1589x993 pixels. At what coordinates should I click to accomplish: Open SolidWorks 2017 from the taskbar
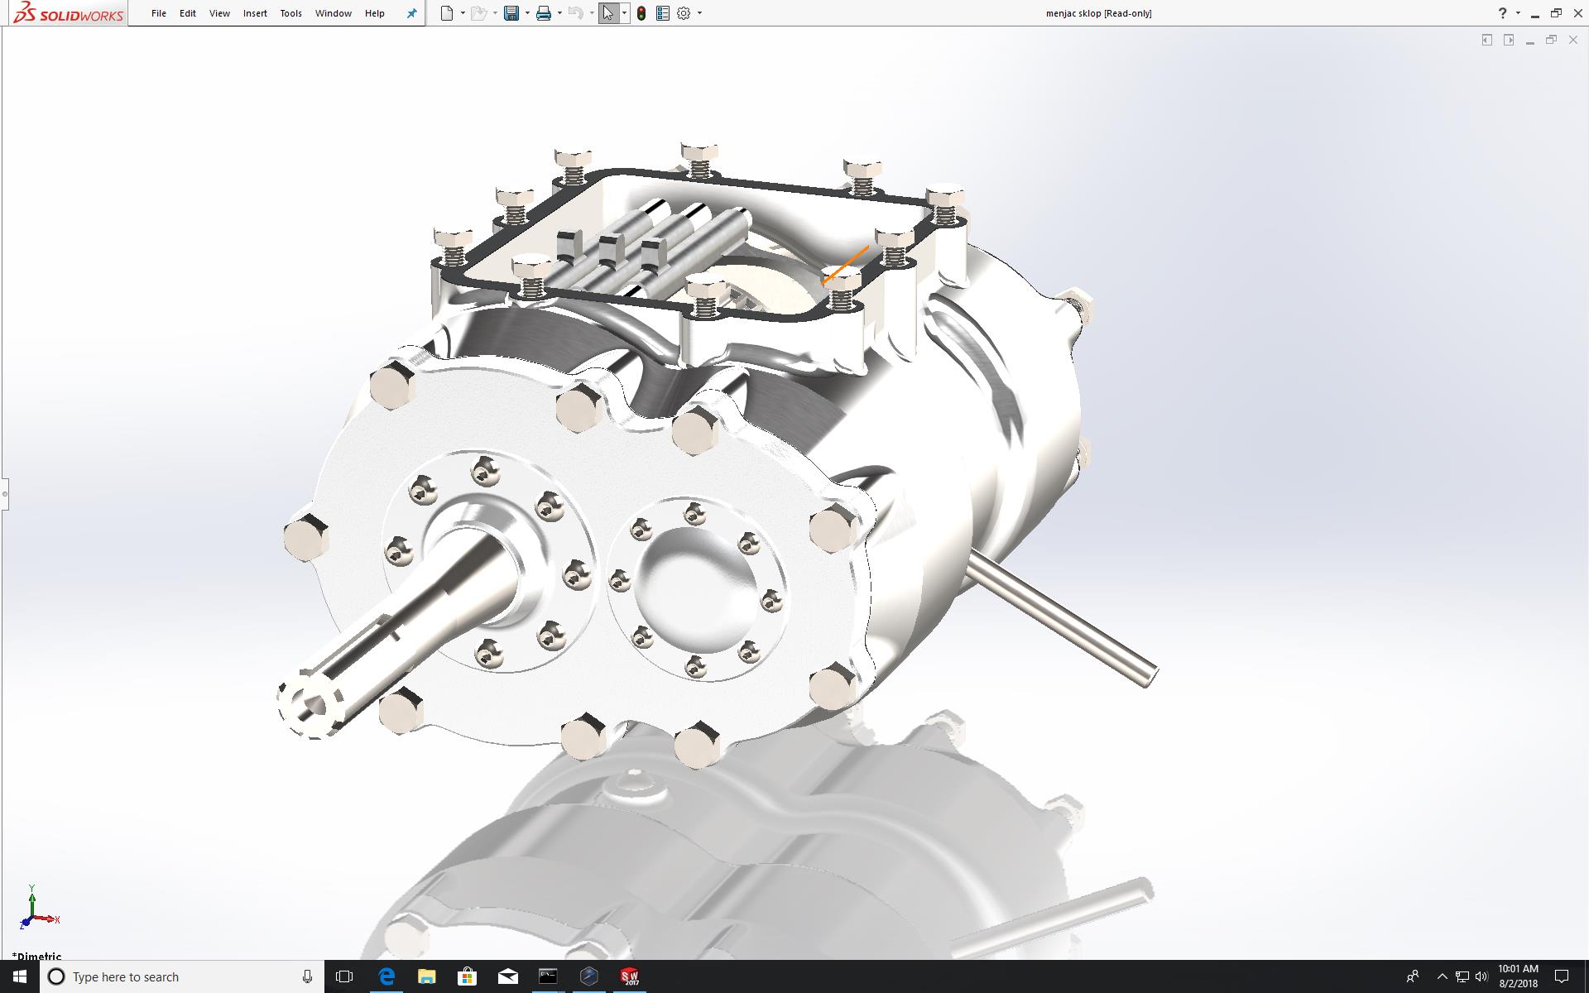(x=630, y=976)
